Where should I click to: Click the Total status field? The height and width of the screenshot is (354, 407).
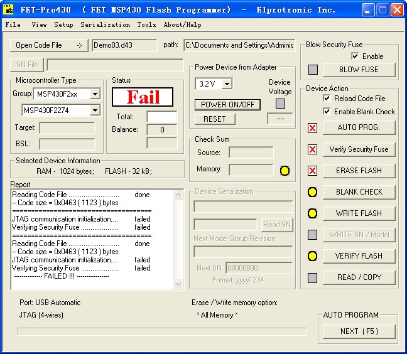point(162,117)
